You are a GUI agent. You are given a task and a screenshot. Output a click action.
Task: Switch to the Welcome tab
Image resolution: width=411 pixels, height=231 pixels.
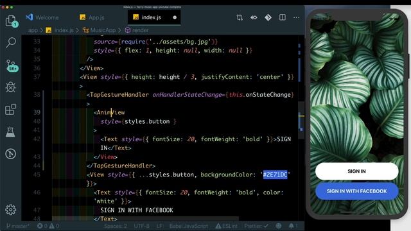42,17
